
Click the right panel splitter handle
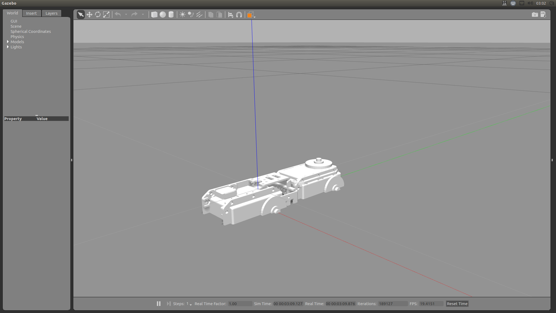(x=552, y=160)
